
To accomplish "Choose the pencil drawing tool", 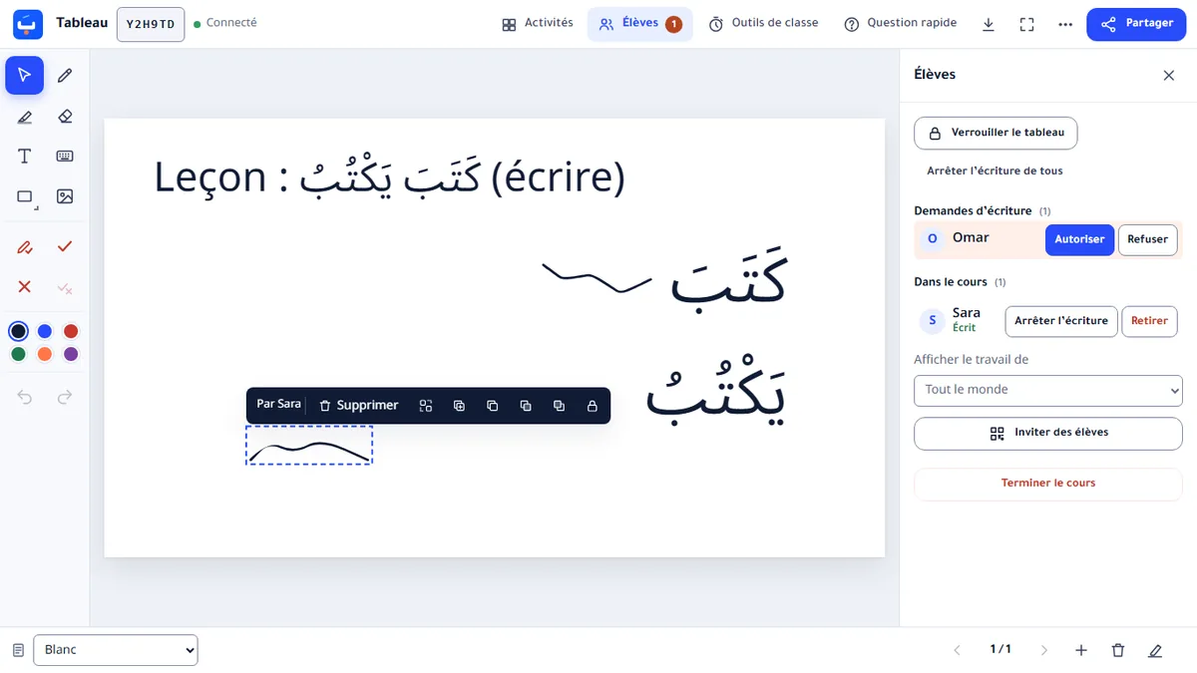I will tap(65, 75).
